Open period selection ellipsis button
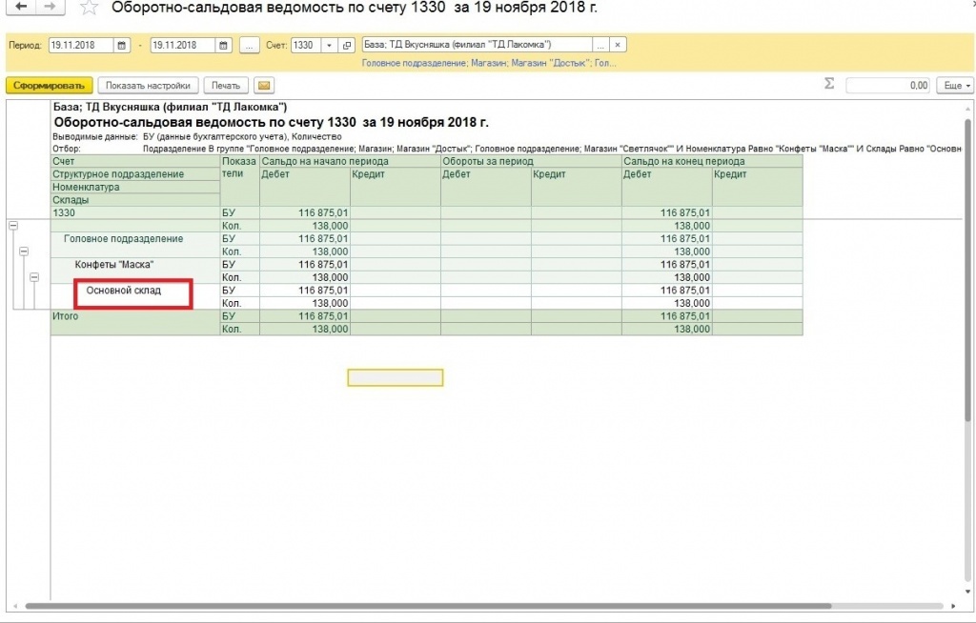 pyautogui.click(x=249, y=46)
